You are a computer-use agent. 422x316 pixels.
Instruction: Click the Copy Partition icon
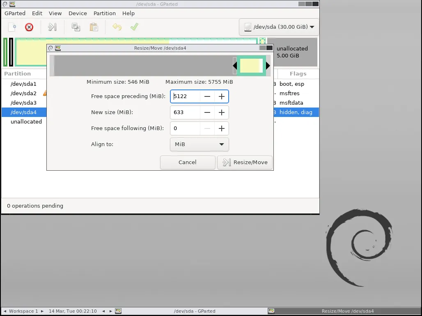click(x=76, y=27)
